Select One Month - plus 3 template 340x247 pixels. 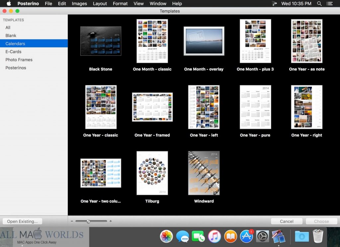click(255, 41)
